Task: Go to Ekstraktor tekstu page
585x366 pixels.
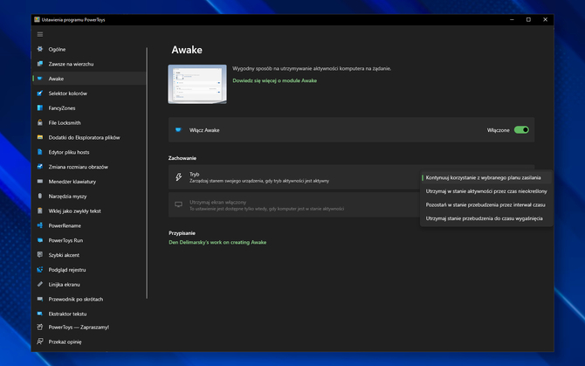Action: tap(89, 314)
